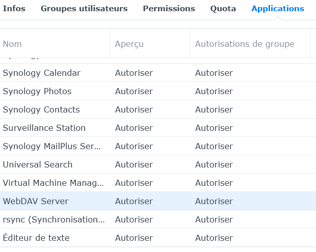Click group authorization for Synology MailPlus
The height and width of the screenshot is (252, 316).
click(x=214, y=146)
